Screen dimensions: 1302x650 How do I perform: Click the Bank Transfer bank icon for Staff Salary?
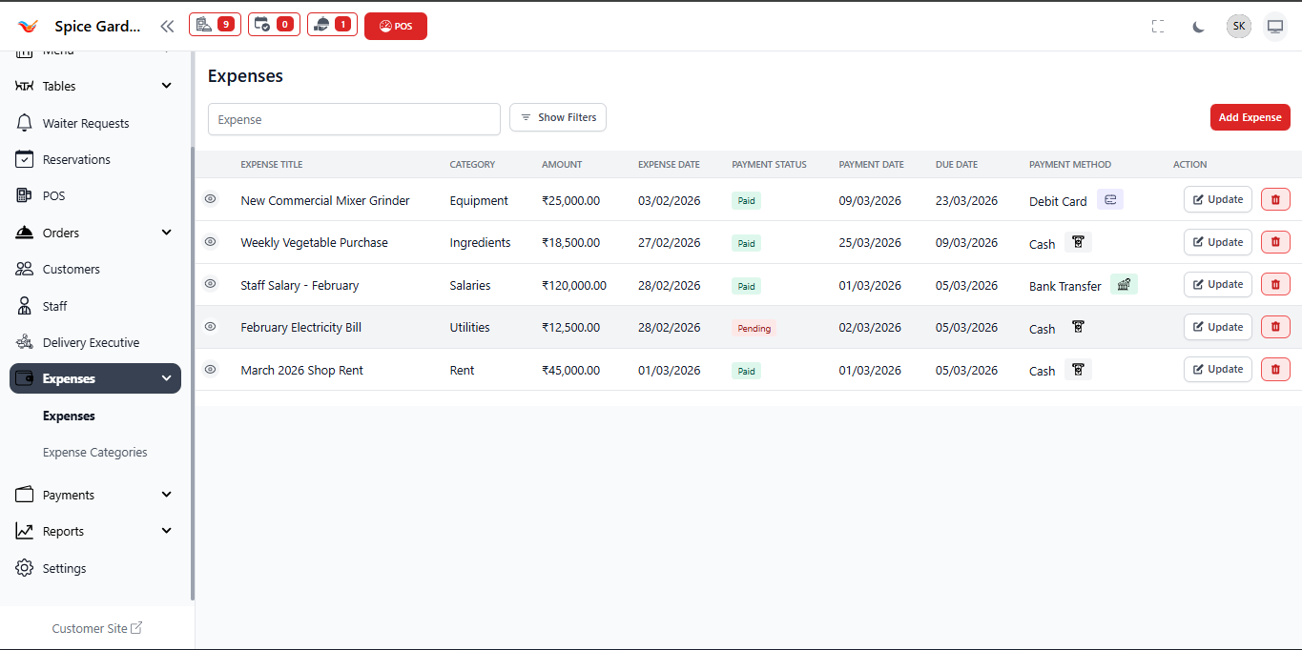(1124, 283)
